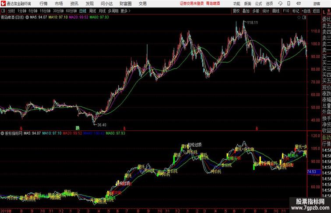Viewport: 331px width, 213px height.
Task: Click the green 跌 marker under chart
Action: 77,128
